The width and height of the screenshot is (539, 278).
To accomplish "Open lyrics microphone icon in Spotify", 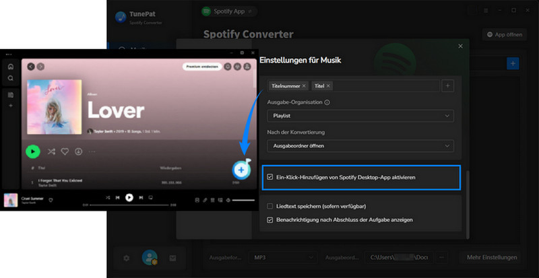I will (x=205, y=200).
